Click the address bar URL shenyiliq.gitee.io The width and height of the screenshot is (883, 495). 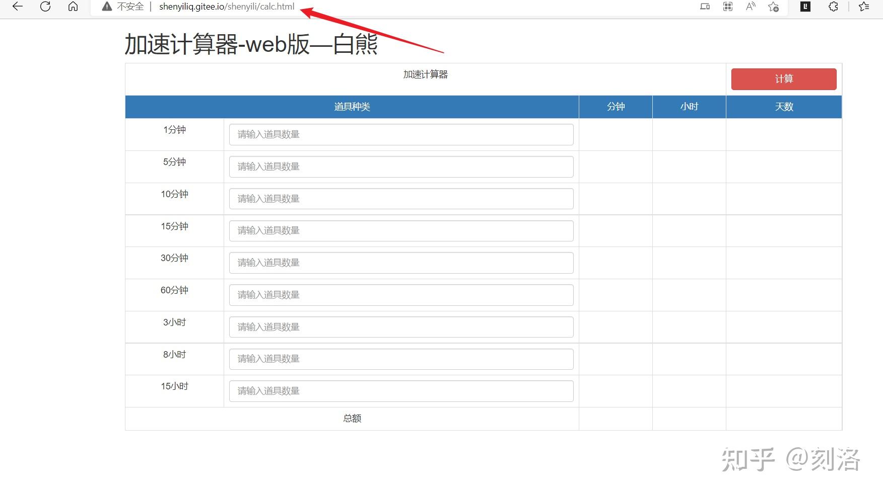(x=227, y=7)
